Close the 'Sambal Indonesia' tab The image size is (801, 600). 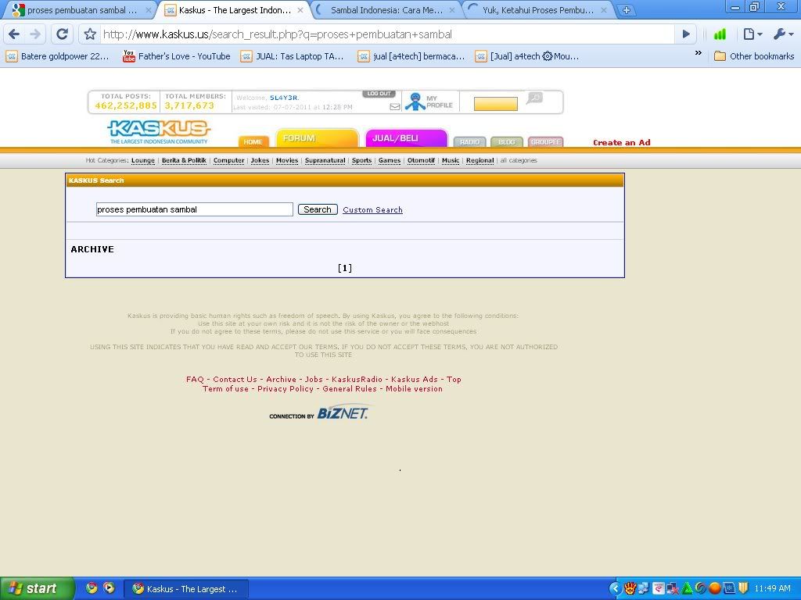(x=452, y=10)
